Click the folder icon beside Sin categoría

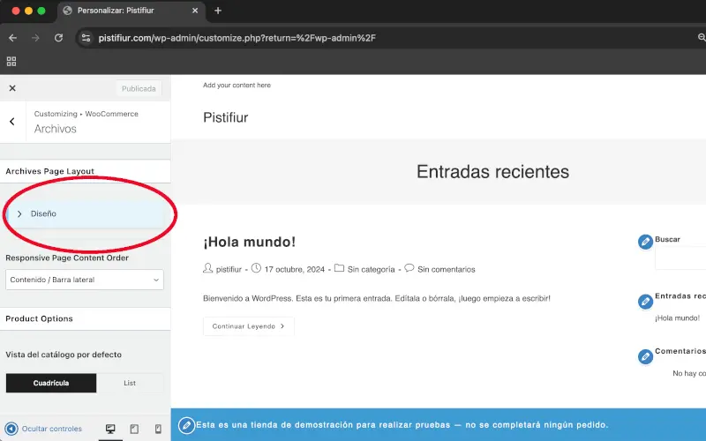pyautogui.click(x=339, y=269)
